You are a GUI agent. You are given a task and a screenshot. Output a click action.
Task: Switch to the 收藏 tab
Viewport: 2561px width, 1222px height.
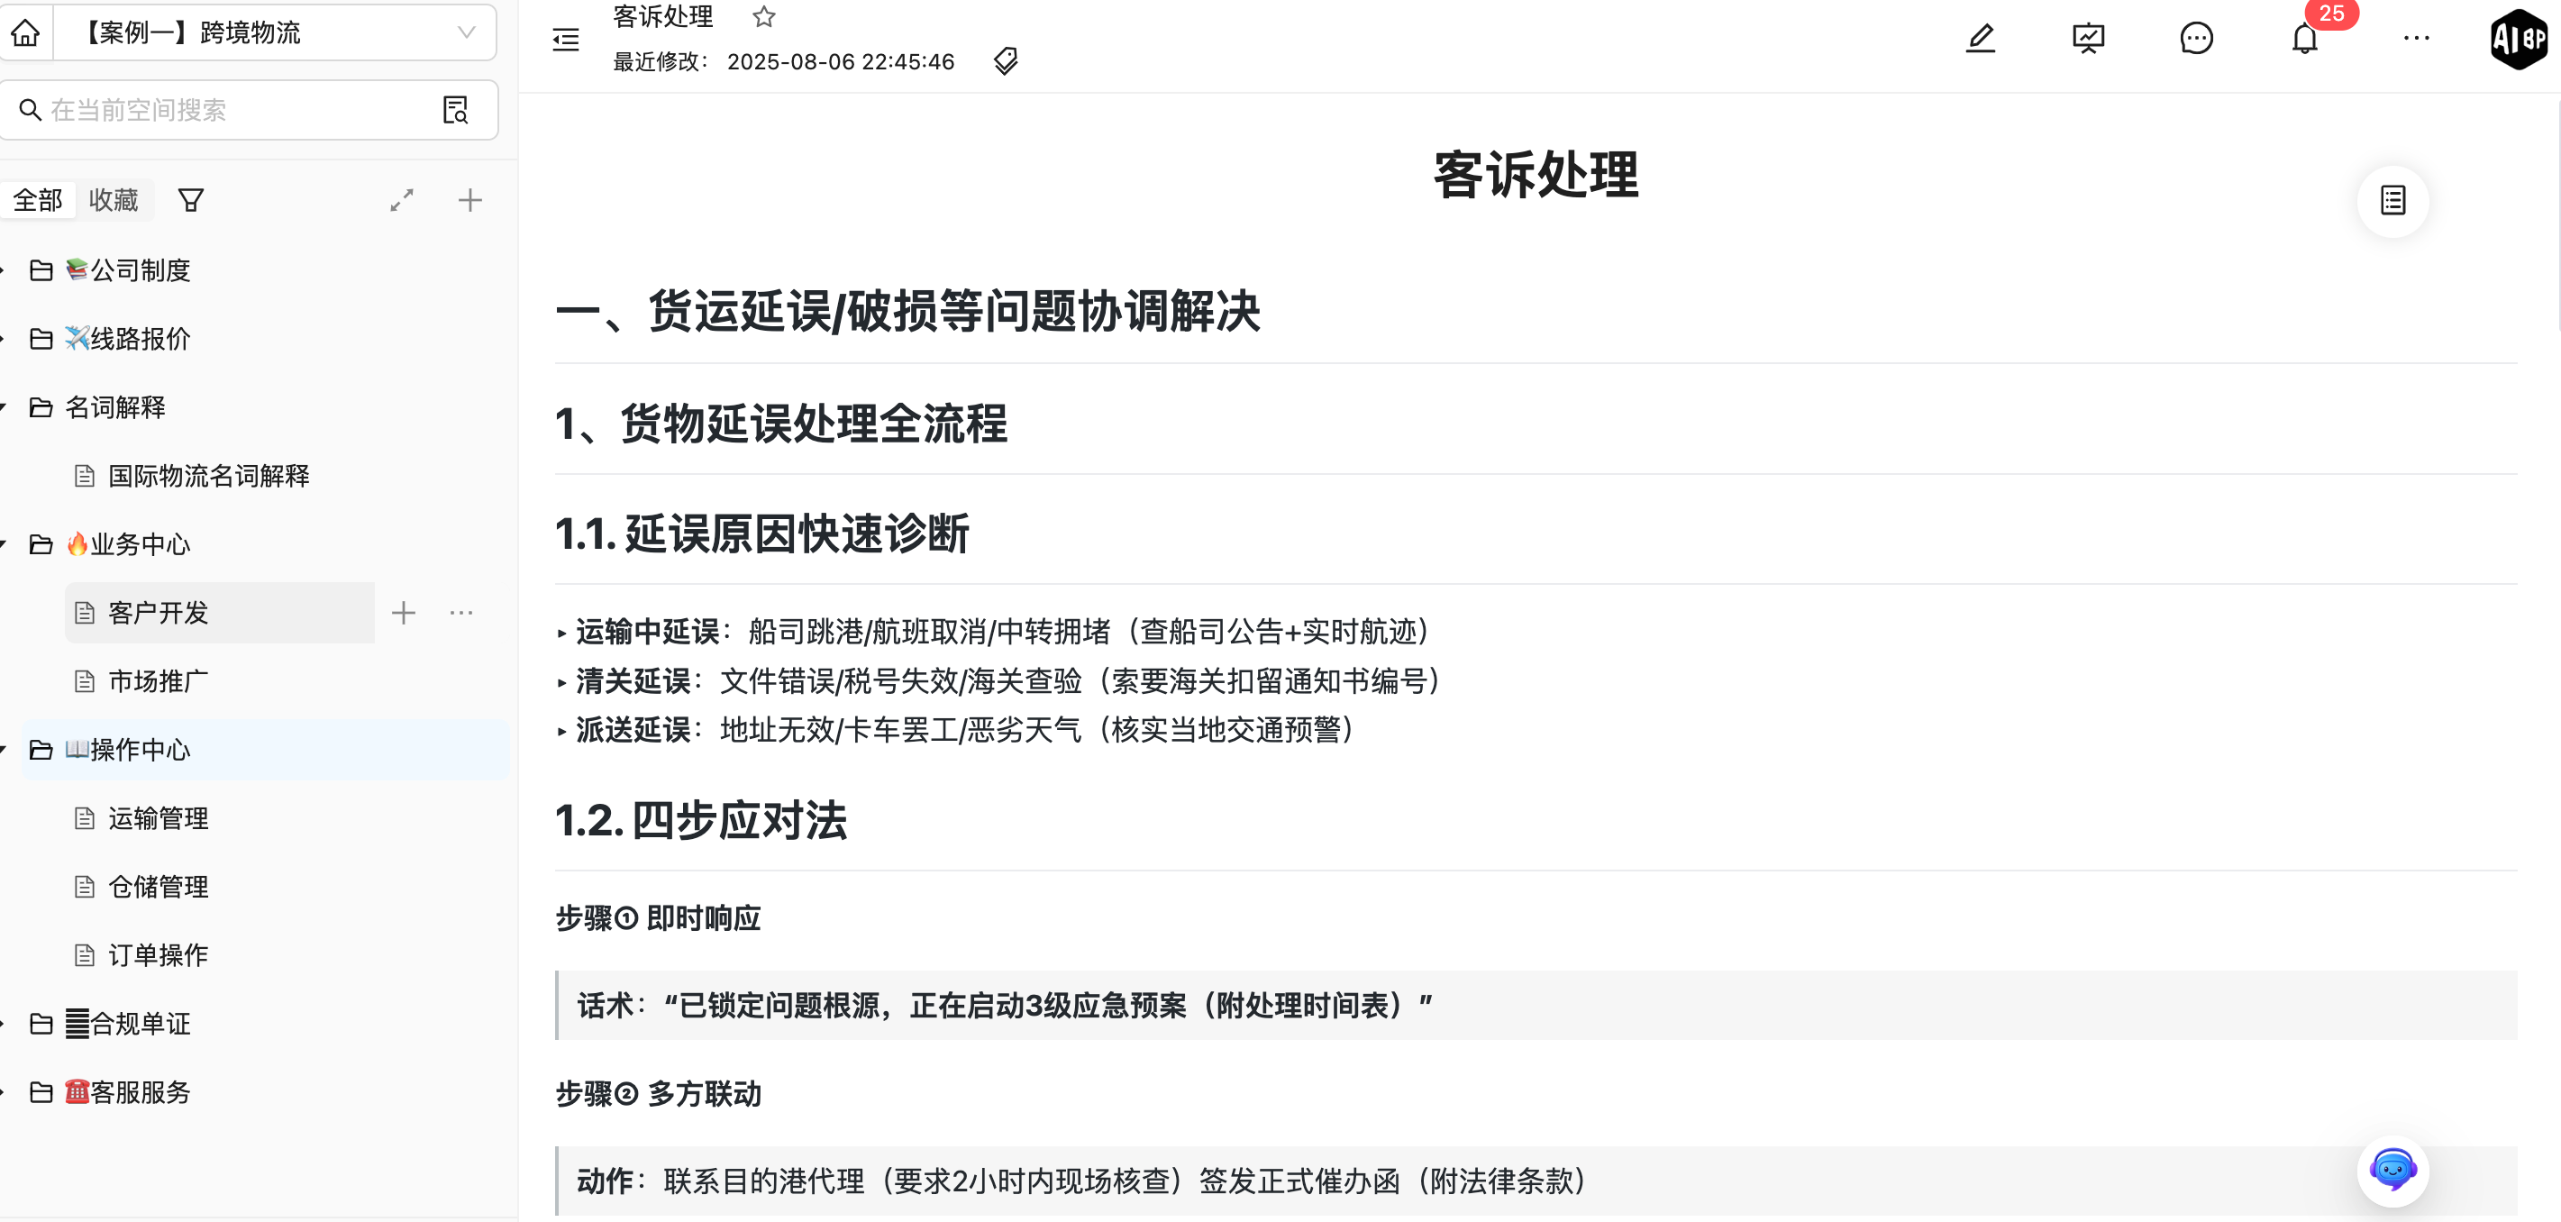(114, 201)
